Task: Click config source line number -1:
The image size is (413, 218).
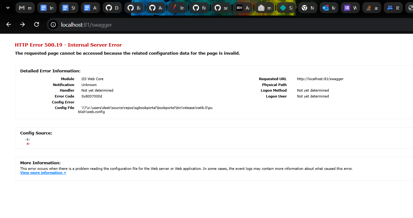Action: click(x=27, y=139)
